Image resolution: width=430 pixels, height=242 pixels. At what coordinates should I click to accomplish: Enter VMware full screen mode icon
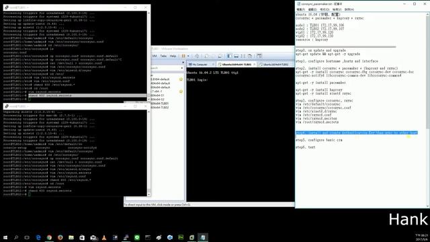tap(243, 56)
